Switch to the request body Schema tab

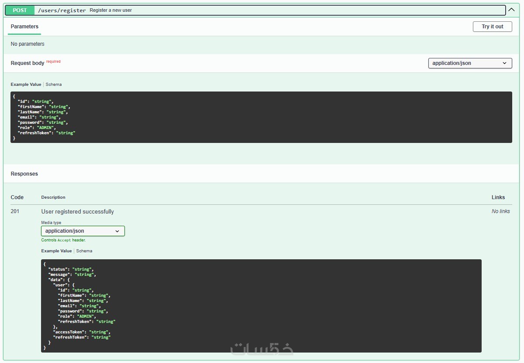tap(54, 85)
